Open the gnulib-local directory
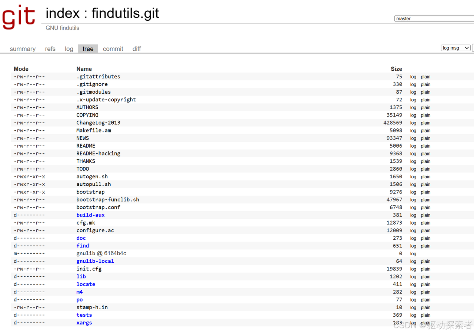474x333 pixels. click(95, 261)
